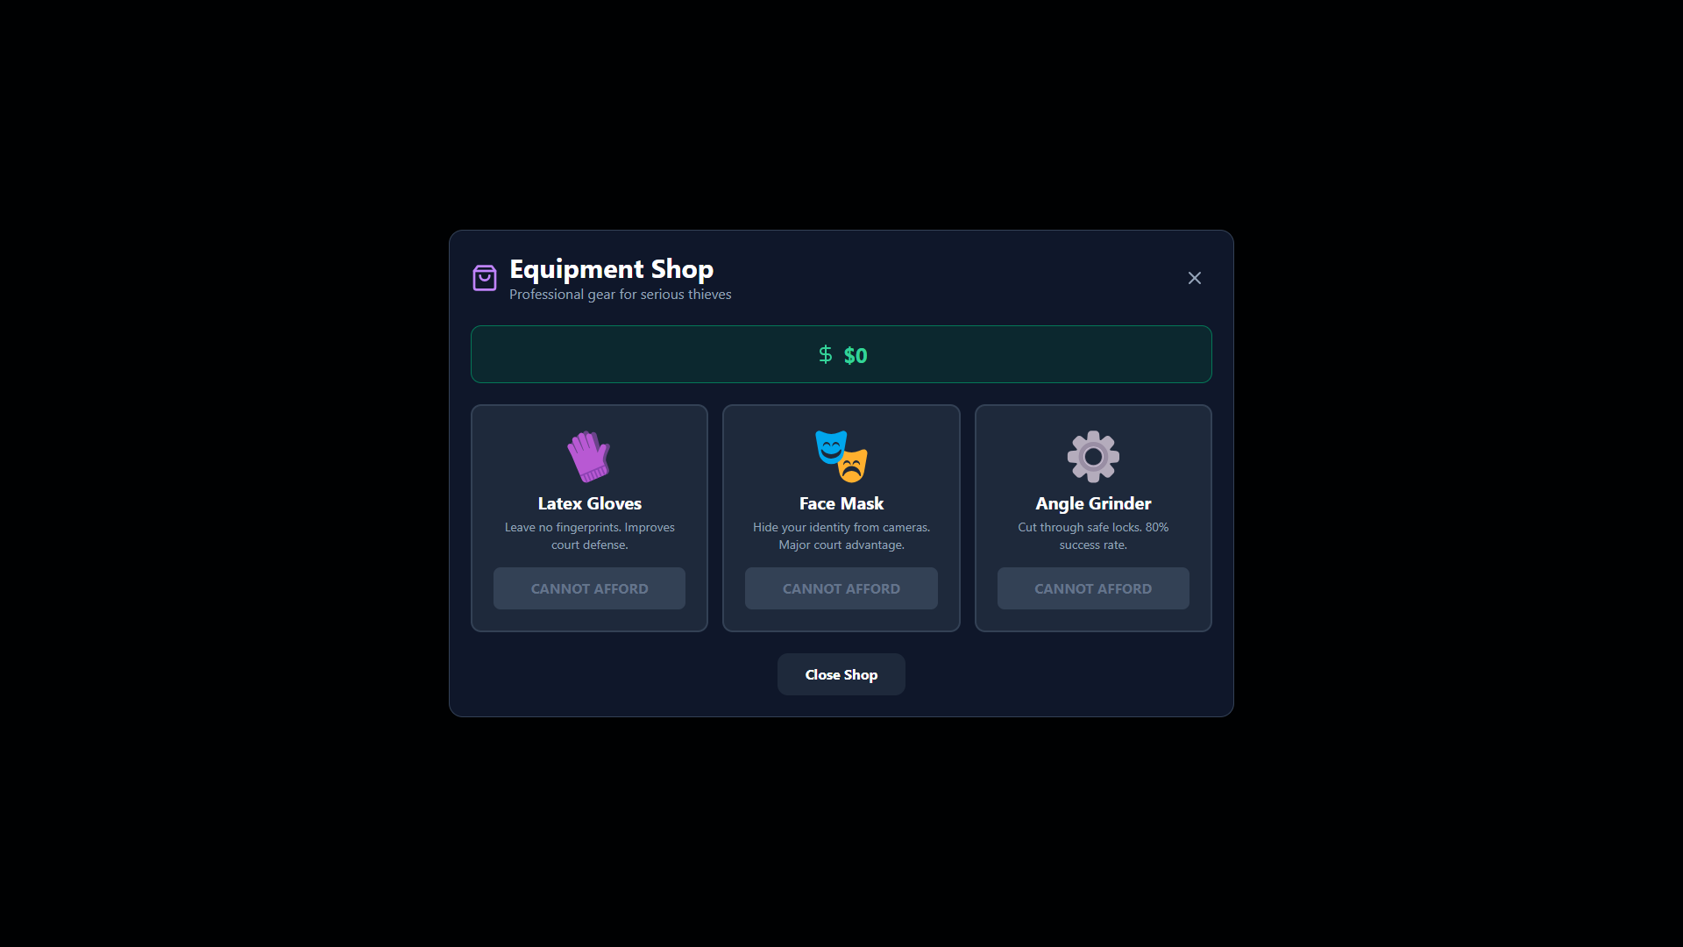This screenshot has height=947, width=1683.
Task: Select the Latex Gloves title text
Action: coord(589,503)
